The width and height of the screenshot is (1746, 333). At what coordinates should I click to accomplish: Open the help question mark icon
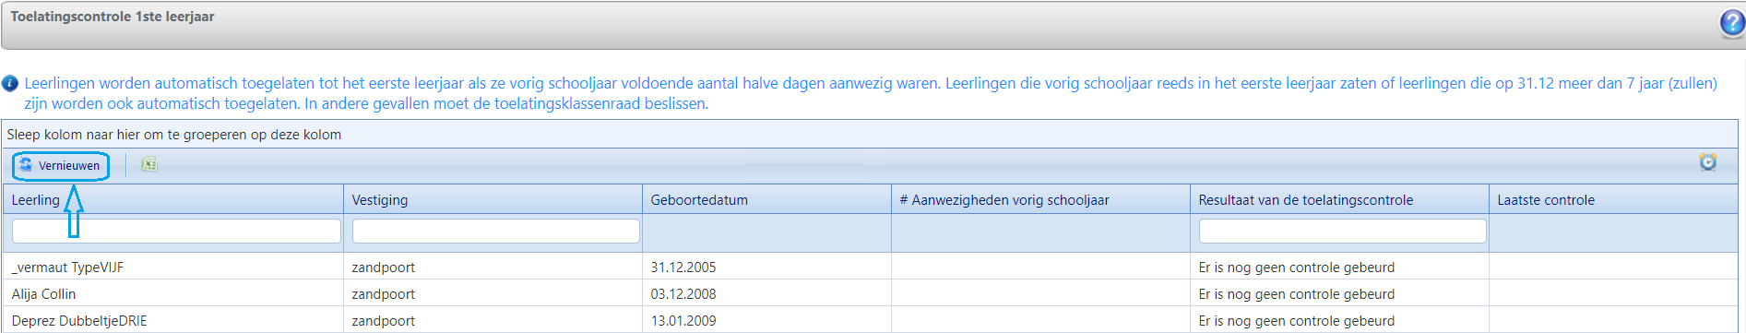click(x=1732, y=24)
